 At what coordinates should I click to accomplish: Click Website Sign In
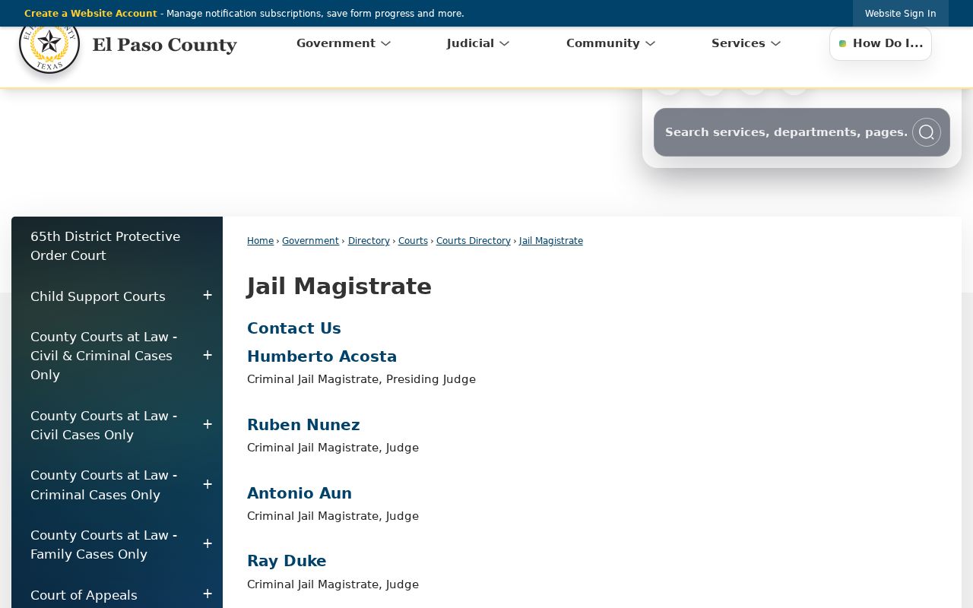[900, 14]
